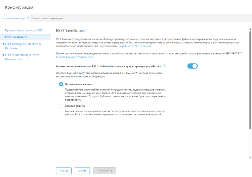Click the scrollbar up arrow
The height and width of the screenshot is (177, 252).
click(250, 29)
